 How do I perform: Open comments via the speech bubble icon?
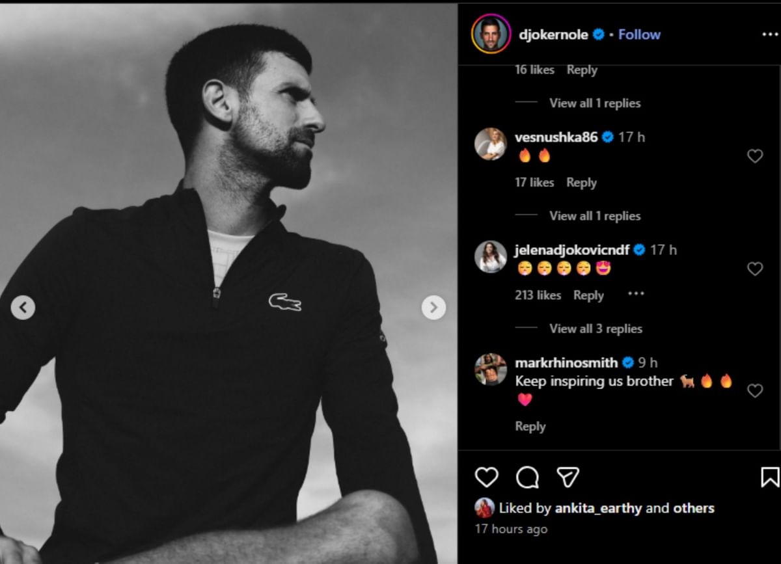pyautogui.click(x=528, y=477)
